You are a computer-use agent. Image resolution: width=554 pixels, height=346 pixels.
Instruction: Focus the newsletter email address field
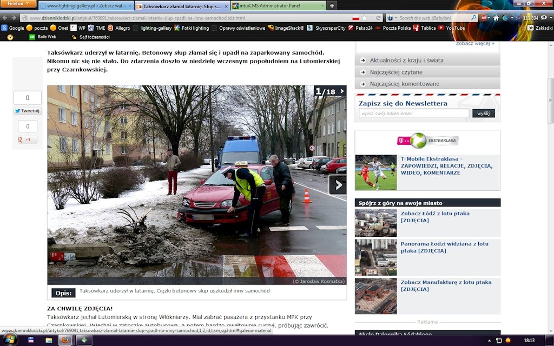tap(414, 114)
